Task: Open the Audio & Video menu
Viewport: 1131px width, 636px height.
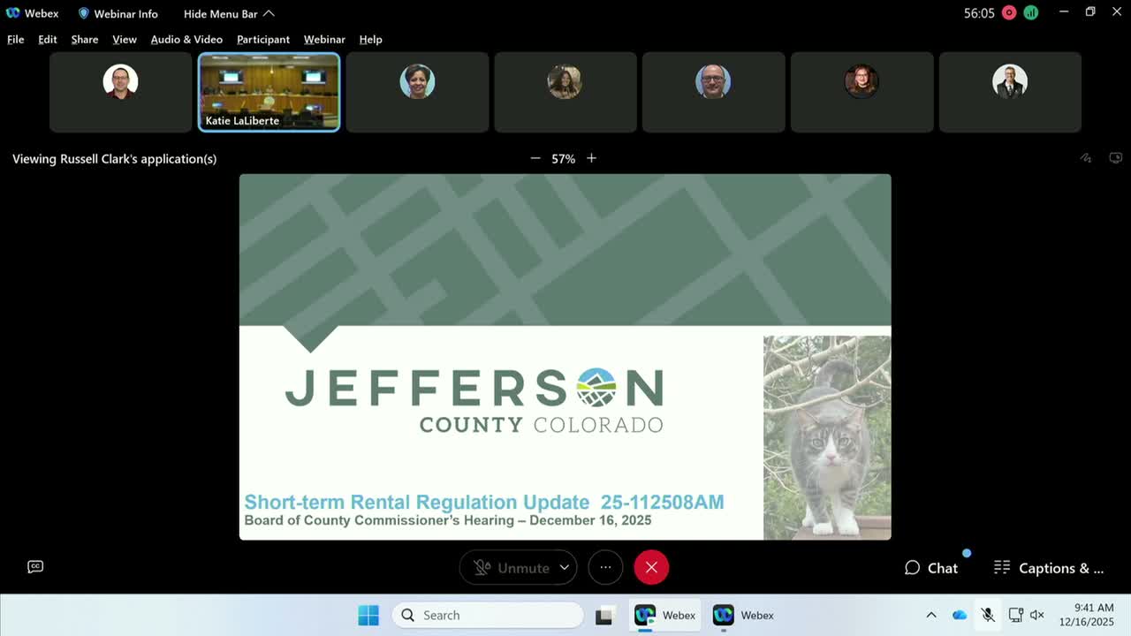Action: point(186,40)
